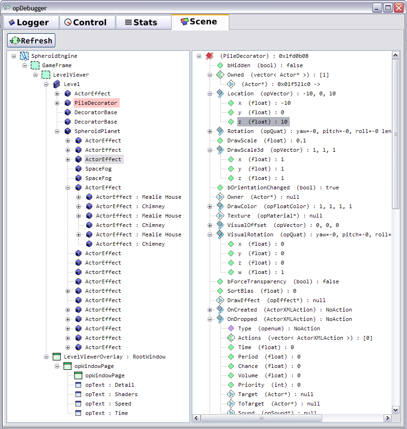Open the Stats tab

point(140,23)
